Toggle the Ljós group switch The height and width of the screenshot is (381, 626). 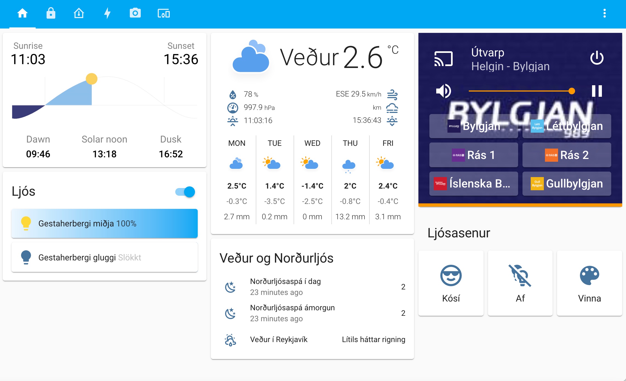[185, 192]
